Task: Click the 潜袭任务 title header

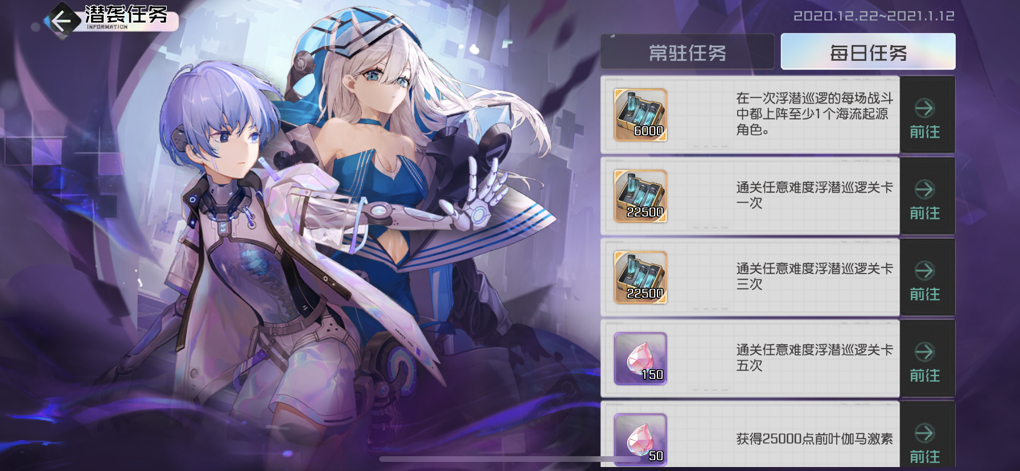Action: click(126, 15)
